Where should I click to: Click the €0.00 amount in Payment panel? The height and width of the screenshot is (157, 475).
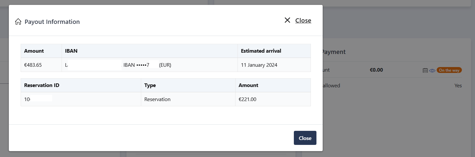(376, 70)
